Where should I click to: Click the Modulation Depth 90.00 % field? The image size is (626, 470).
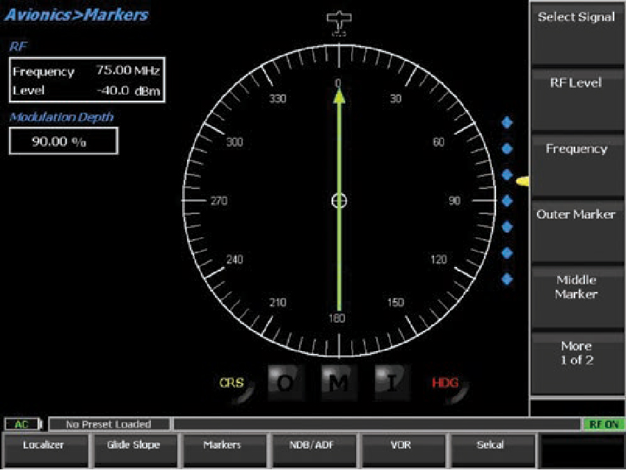63,141
